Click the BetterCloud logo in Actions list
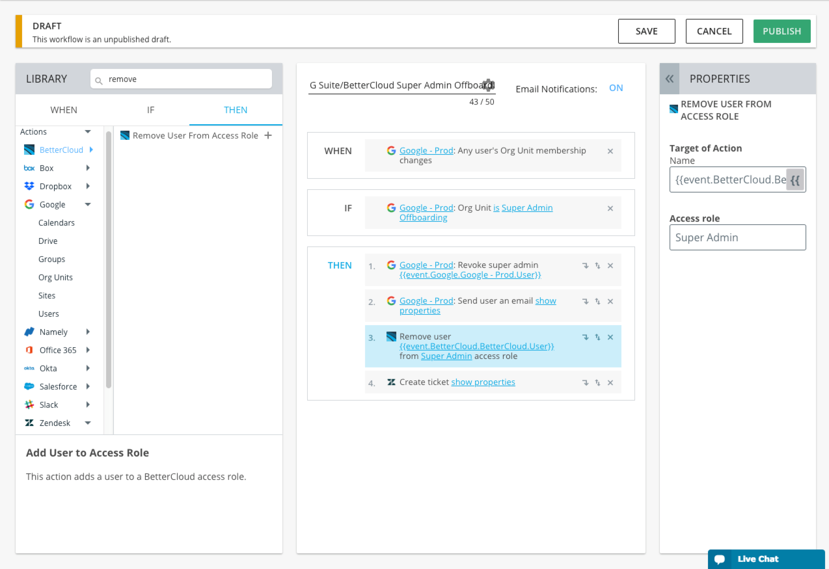Viewport: 829px width, 569px height. [x=29, y=150]
